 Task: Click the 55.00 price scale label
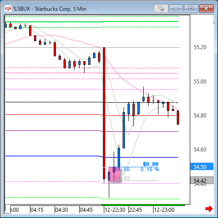coord(200,82)
